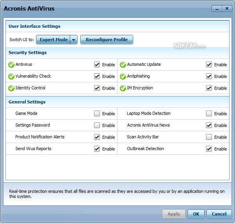Uncheck Product Notification Alerts checkbox
The width and height of the screenshot is (235, 223).
pos(97,137)
